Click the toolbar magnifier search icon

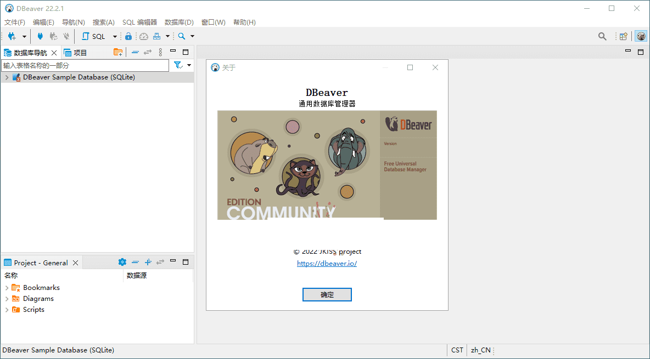[x=182, y=36]
